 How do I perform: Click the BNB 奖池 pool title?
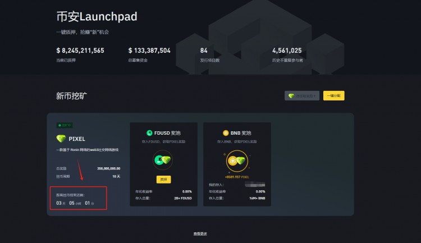click(x=241, y=133)
